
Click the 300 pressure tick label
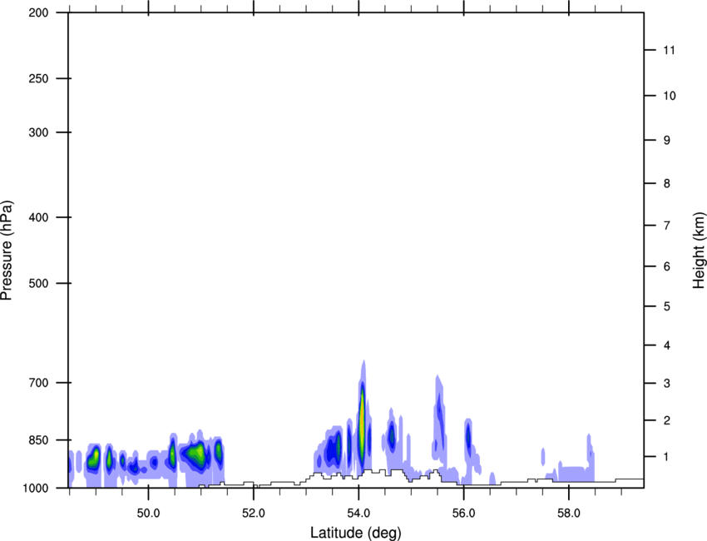pos(39,132)
